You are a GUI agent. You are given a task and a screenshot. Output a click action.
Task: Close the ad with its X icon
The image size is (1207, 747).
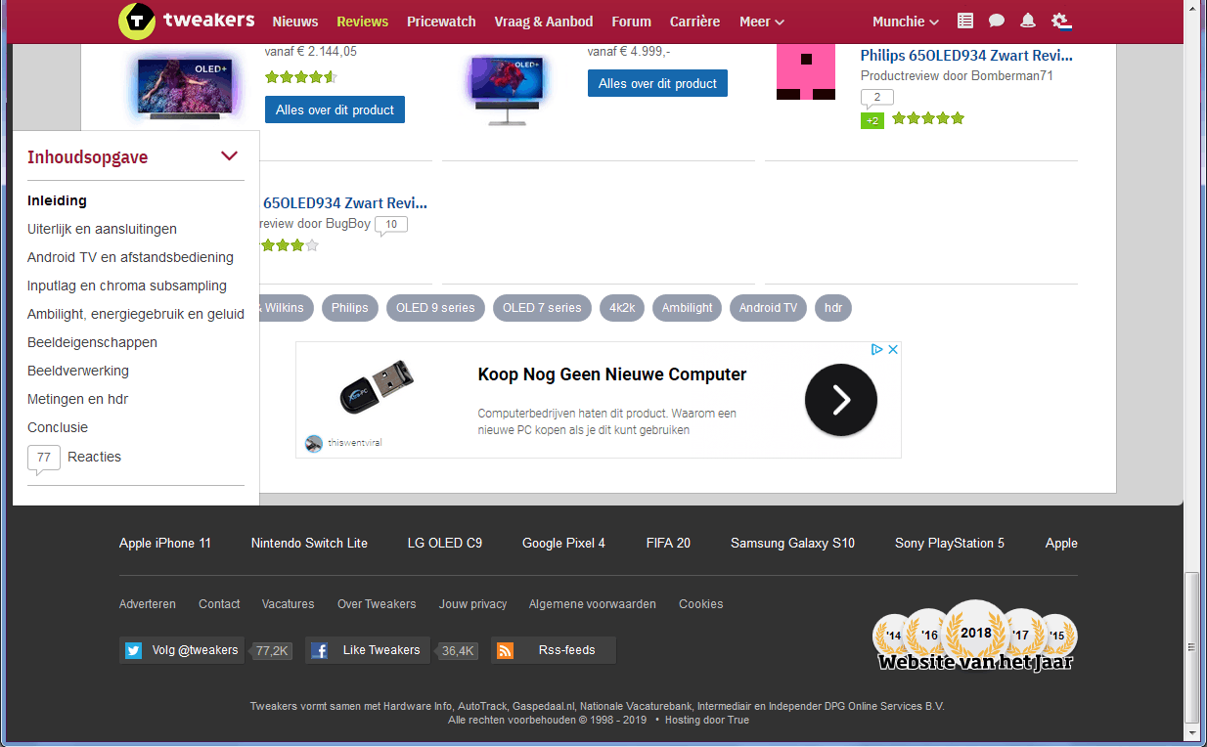click(x=892, y=349)
